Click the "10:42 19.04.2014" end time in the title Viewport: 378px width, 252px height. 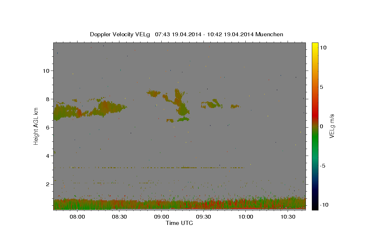tap(230, 34)
